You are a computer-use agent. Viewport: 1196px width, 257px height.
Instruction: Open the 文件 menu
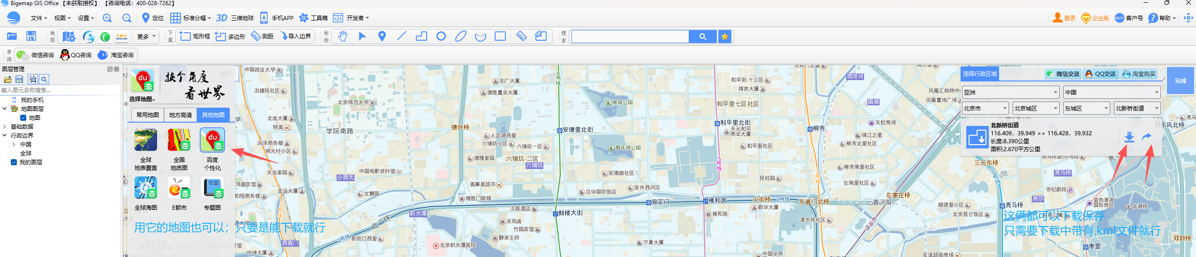39,18
